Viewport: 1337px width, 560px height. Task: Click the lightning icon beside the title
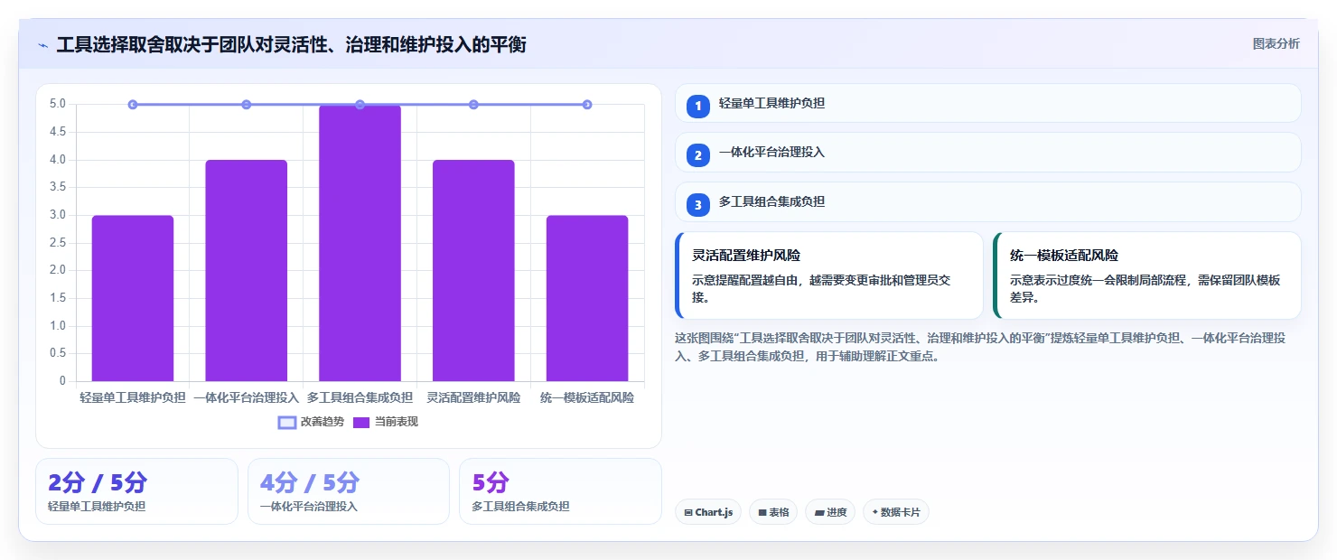point(42,45)
